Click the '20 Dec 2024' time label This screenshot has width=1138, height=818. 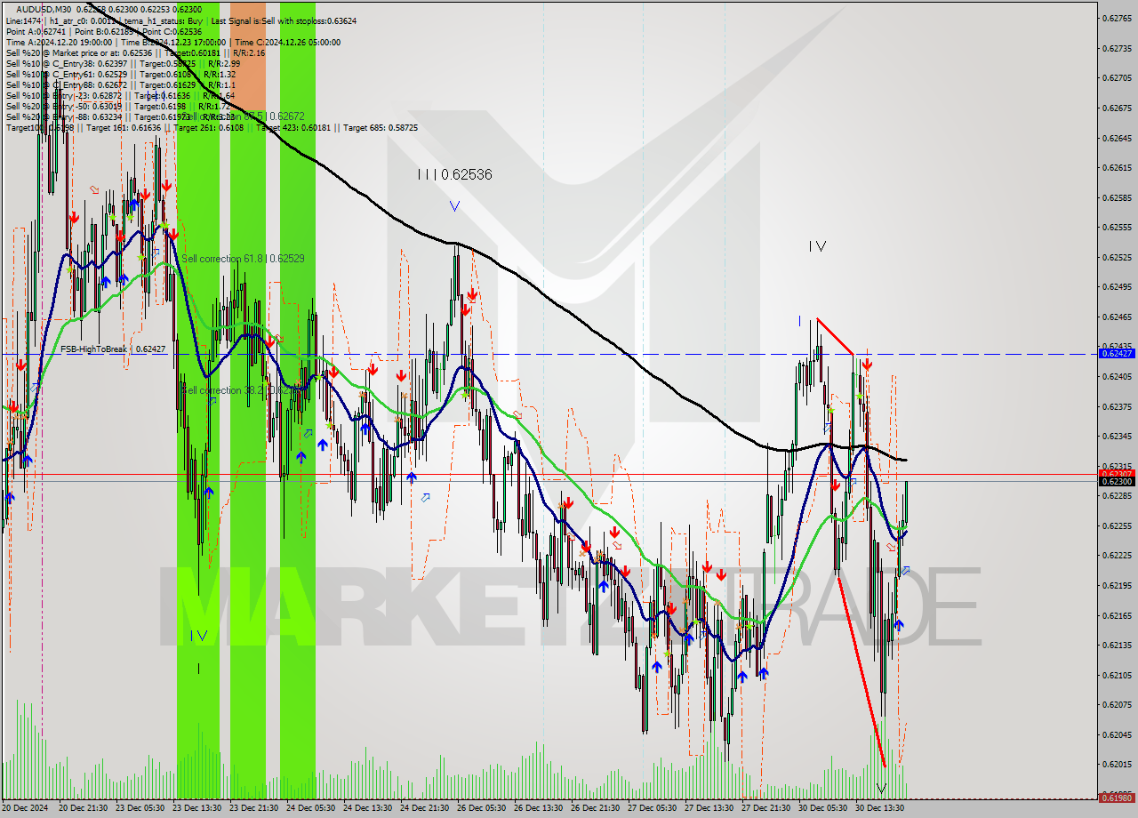click(26, 808)
